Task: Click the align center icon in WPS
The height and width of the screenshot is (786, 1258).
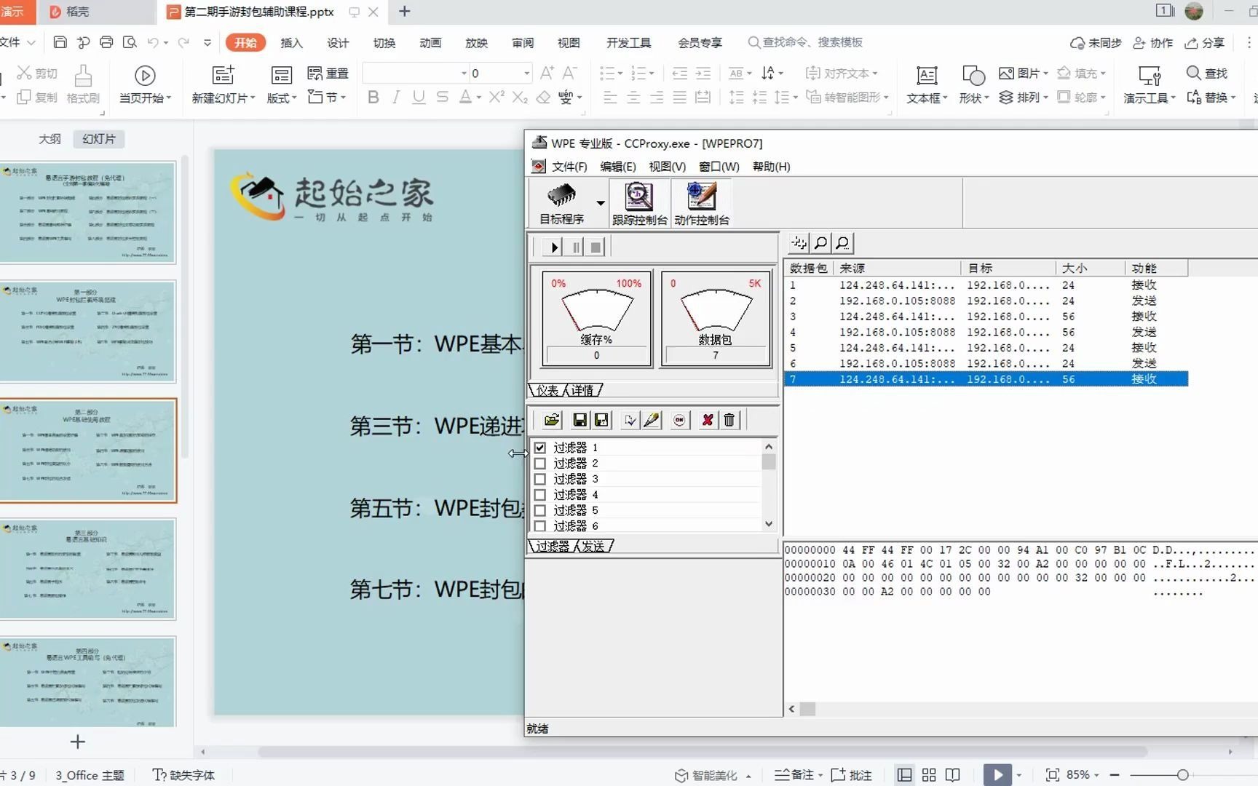Action: pos(633,97)
